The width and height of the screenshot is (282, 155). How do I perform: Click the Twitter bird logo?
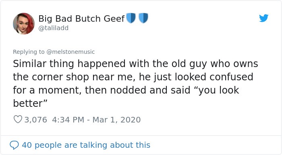click(x=263, y=18)
